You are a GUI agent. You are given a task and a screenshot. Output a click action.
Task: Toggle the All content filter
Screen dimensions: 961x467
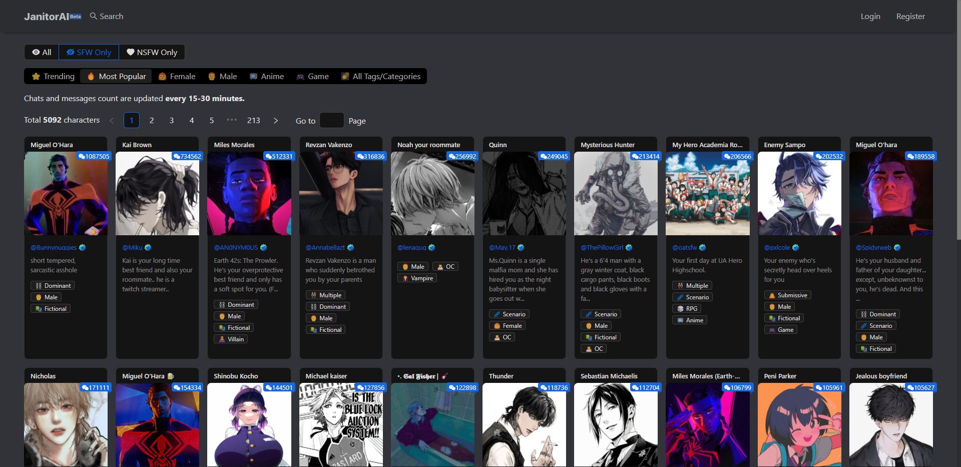pos(42,52)
